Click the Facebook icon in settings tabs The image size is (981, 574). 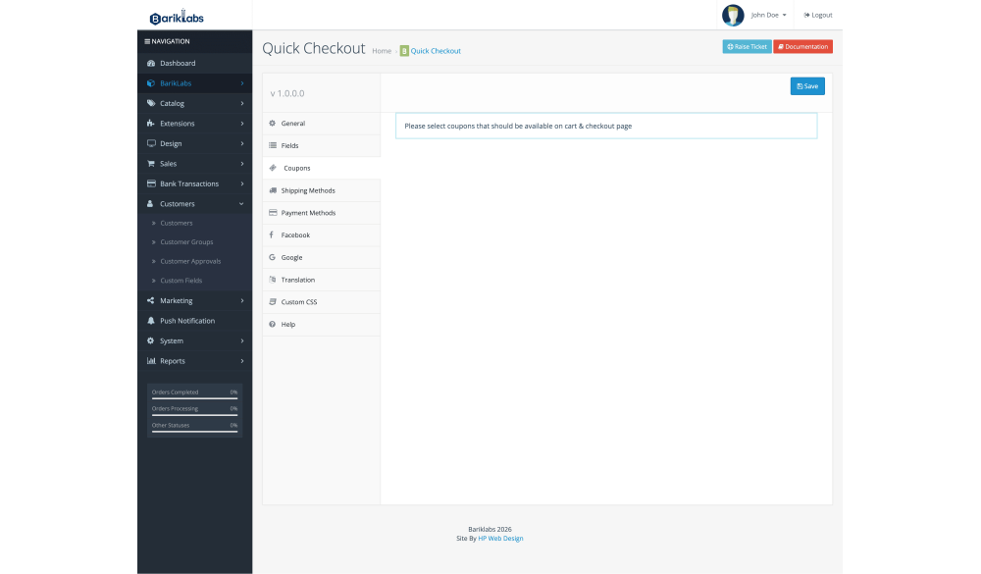tap(272, 235)
